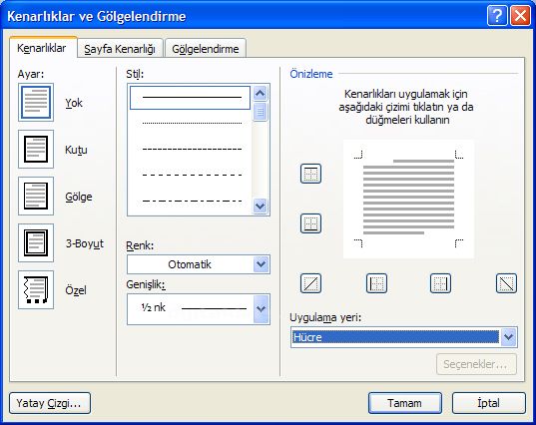Image resolution: width=536 pixels, height=425 pixels.
Task: Click the Kutu label text
Action: (76, 150)
